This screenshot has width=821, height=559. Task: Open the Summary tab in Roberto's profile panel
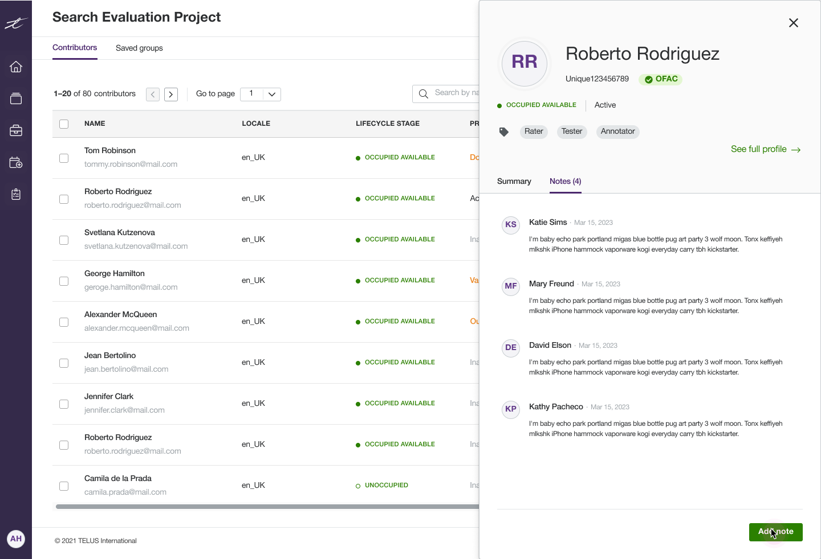tap(514, 181)
